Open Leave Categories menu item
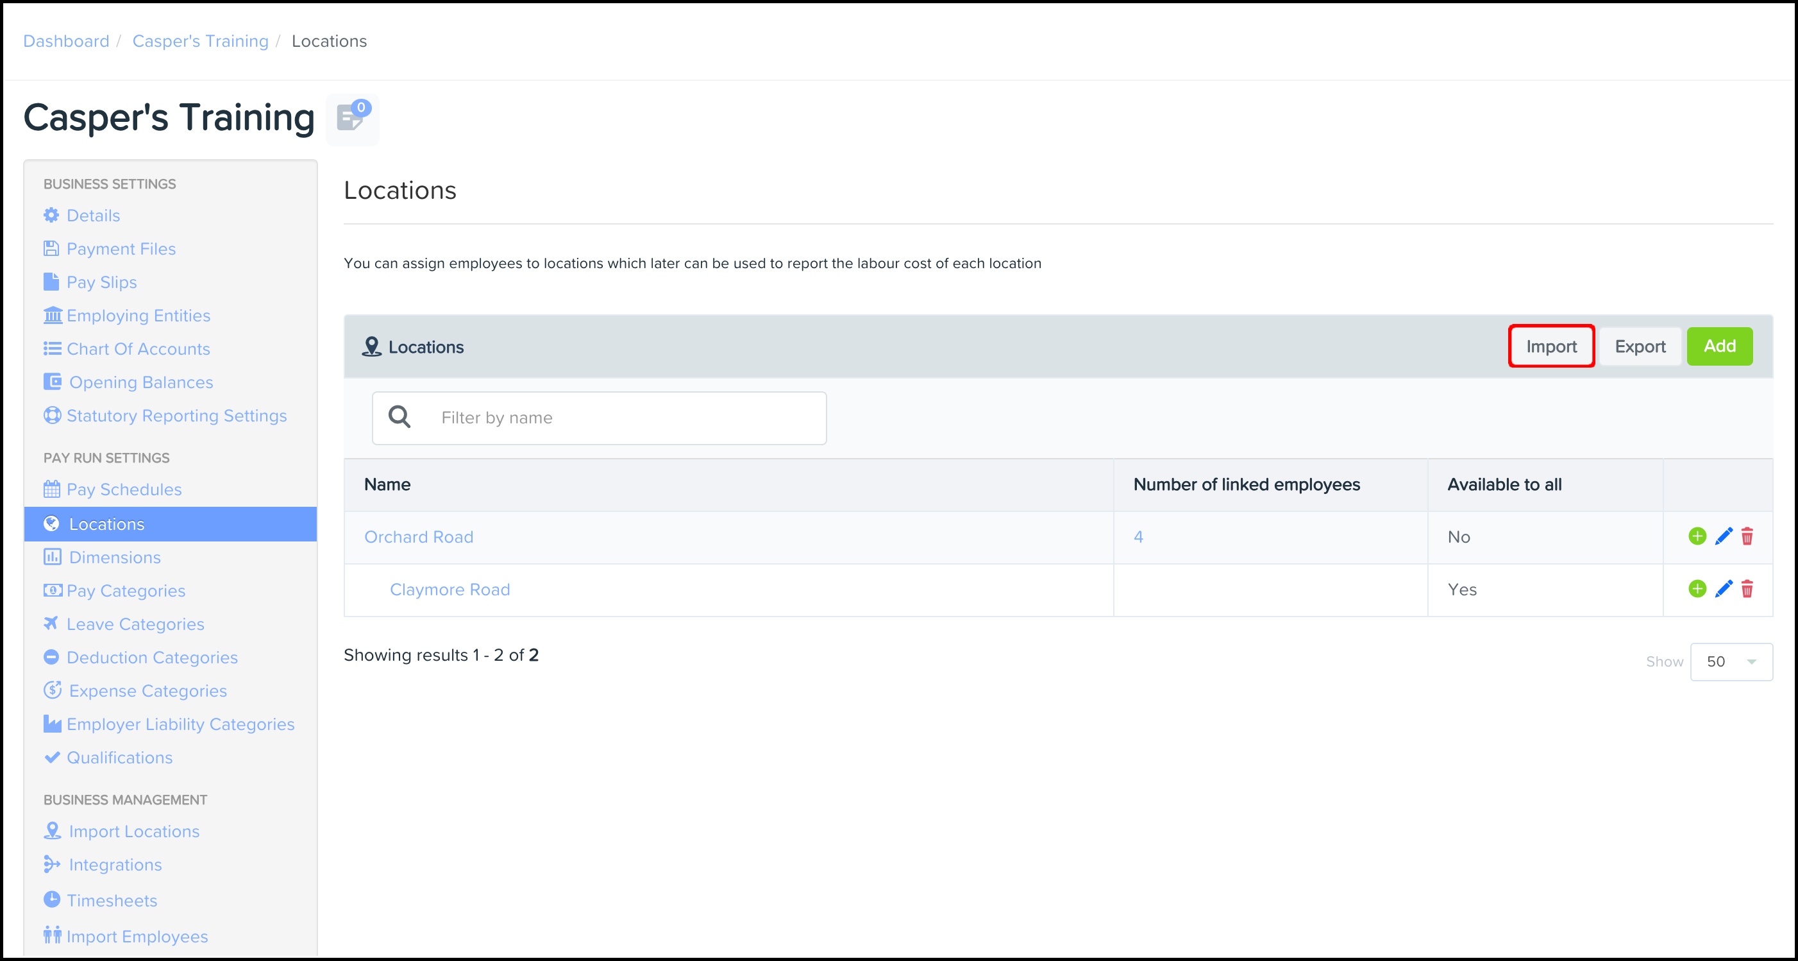 click(135, 624)
